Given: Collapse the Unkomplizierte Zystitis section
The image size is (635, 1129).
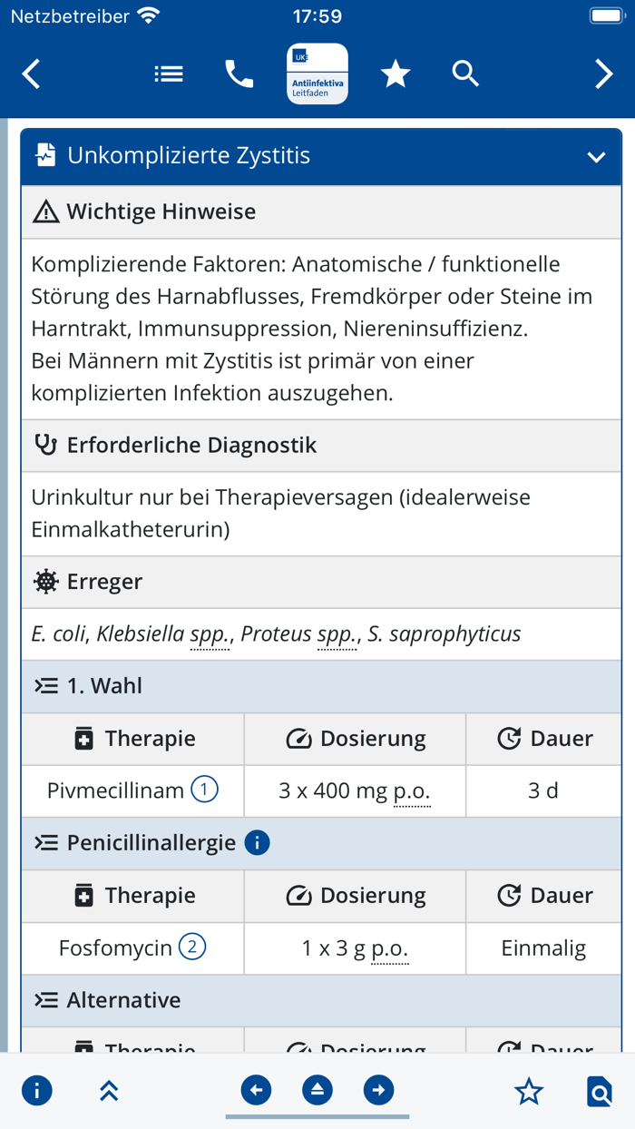Looking at the screenshot, I should (x=597, y=156).
